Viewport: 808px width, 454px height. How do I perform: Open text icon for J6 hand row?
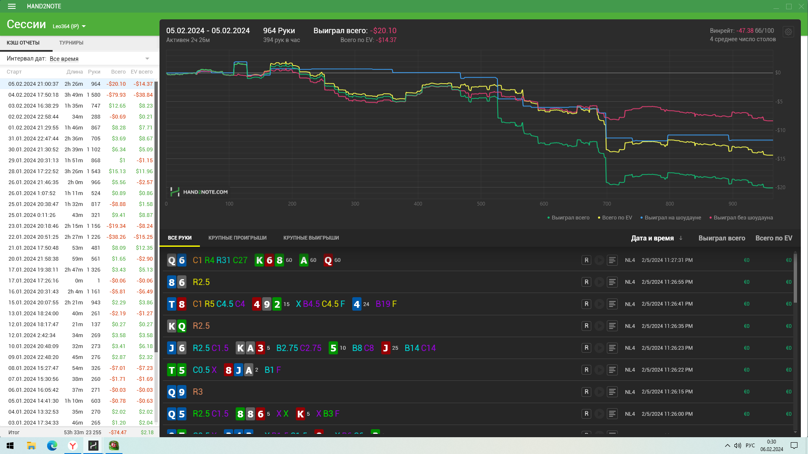pyautogui.click(x=612, y=348)
